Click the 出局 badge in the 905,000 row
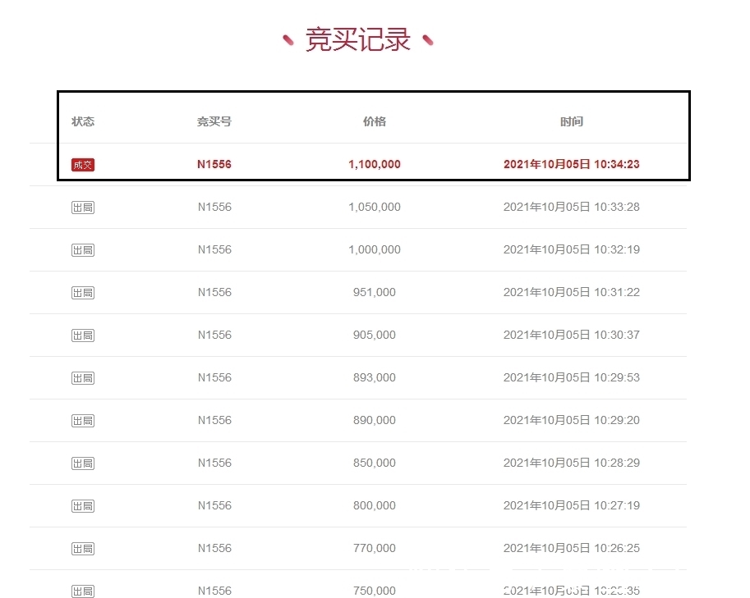The image size is (750, 598). (83, 336)
